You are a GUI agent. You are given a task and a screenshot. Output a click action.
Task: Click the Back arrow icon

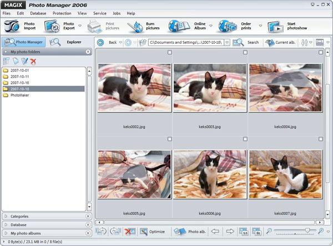100,43
